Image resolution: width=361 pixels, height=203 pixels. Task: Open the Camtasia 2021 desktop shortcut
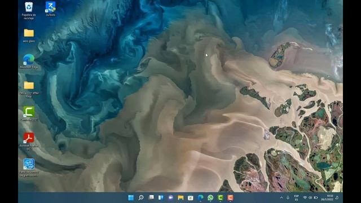point(29,114)
